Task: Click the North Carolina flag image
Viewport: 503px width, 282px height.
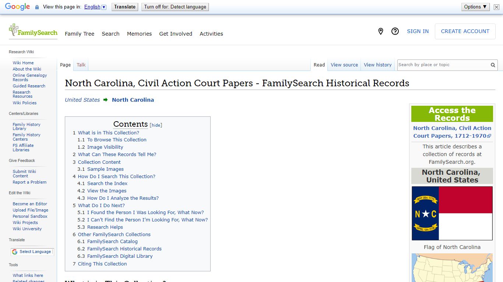Action: click(x=452, y=213)
